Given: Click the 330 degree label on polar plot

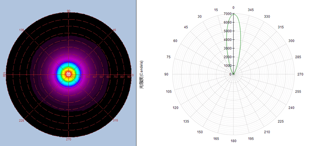Looking at the screenshot, I should click(x=267, y=17).
